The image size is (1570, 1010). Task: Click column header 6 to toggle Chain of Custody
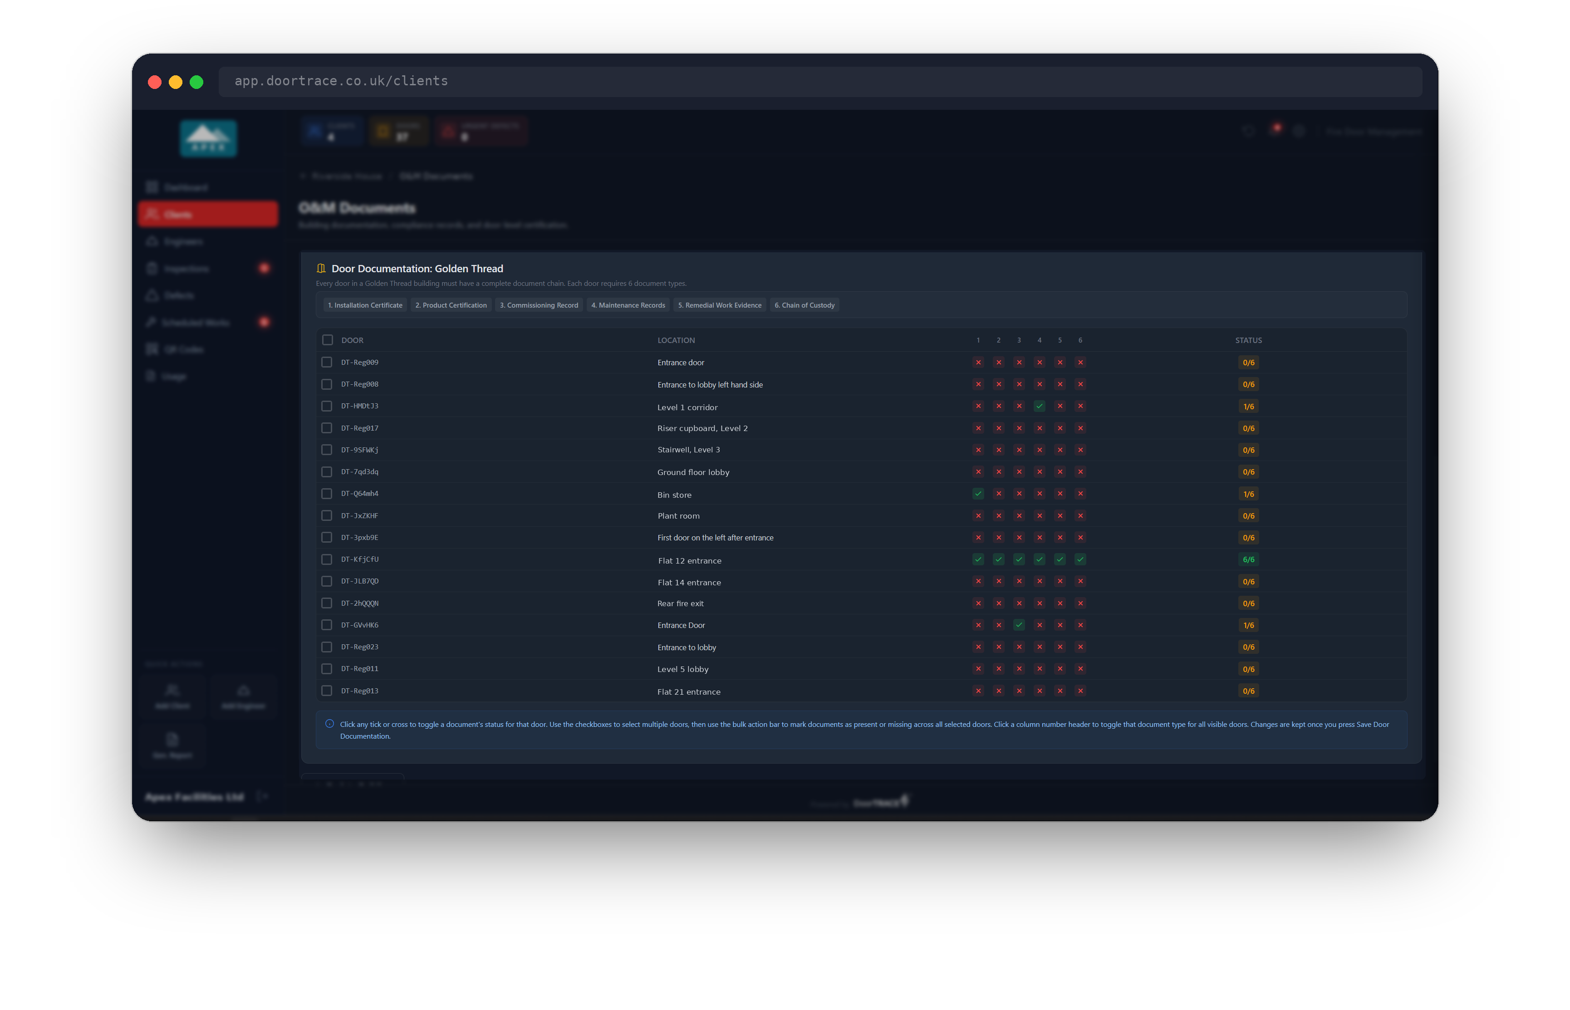(1080, 340)
